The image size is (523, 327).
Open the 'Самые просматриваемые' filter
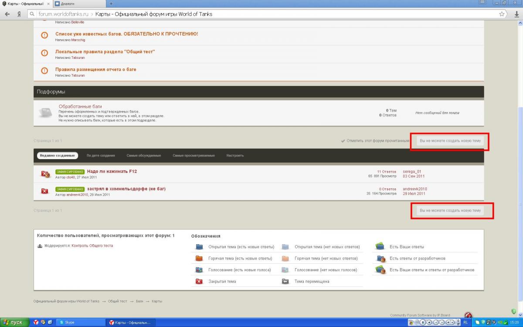coord(194,156)
